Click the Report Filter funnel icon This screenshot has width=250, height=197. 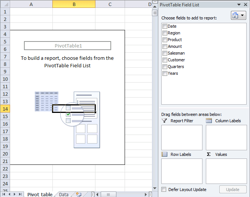click(164, 121)
